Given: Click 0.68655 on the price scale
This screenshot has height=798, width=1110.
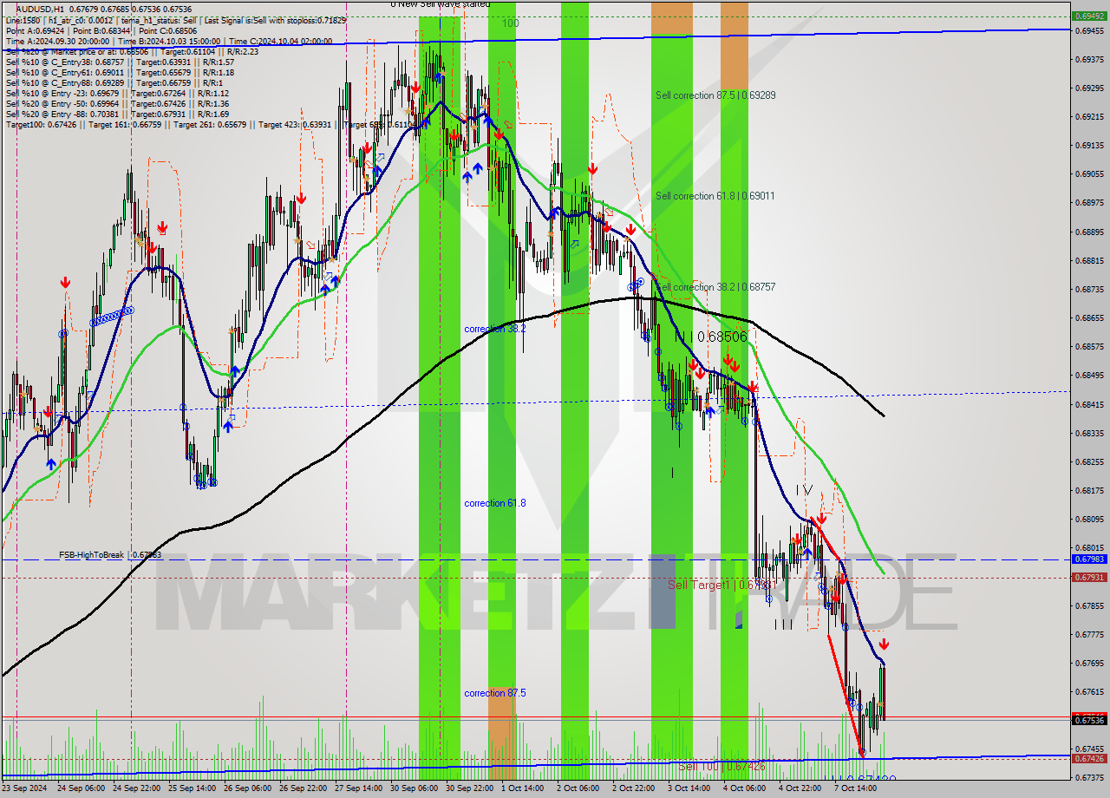Looking at the screenshot, I should 1089,317.
